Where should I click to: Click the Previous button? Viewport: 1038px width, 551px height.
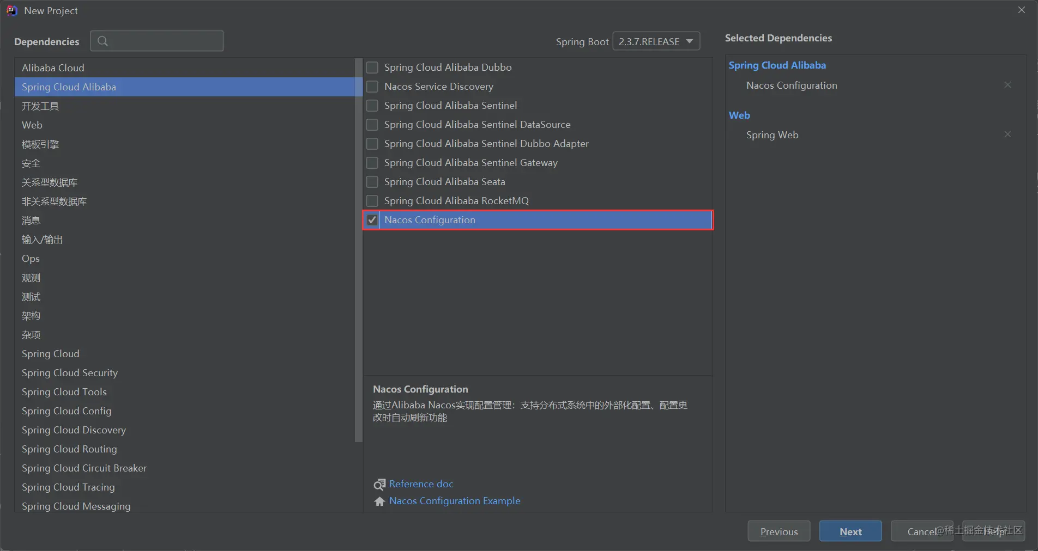779,531
